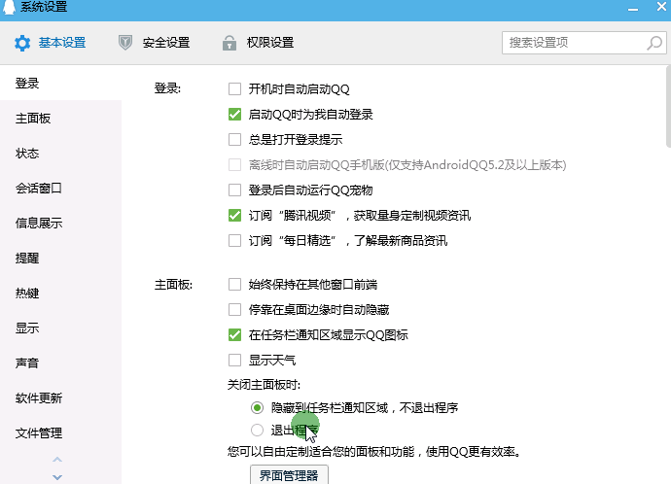Uncheck 订阅“腾讯视频” subscription checkbox
The width and height of the screenshot is (671, 484).
pyautogui.click(x=234, y=215)
